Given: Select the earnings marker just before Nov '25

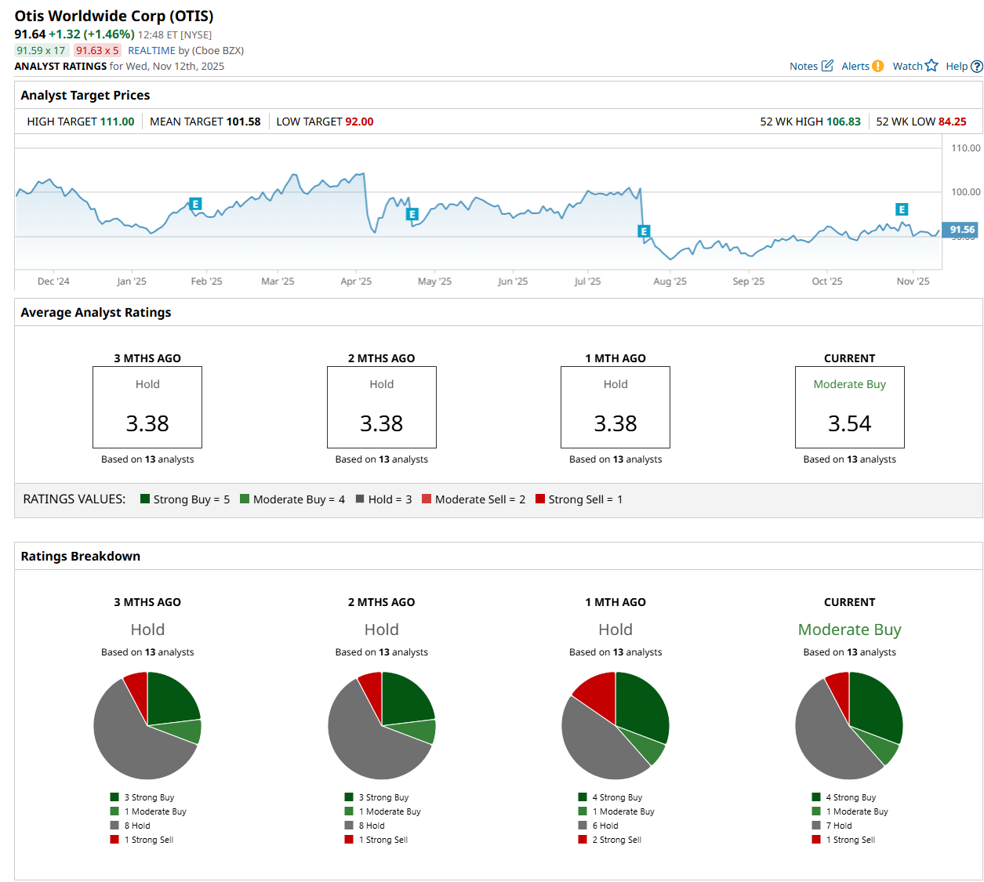Looking at the screenshot, I should pos(902,209).
